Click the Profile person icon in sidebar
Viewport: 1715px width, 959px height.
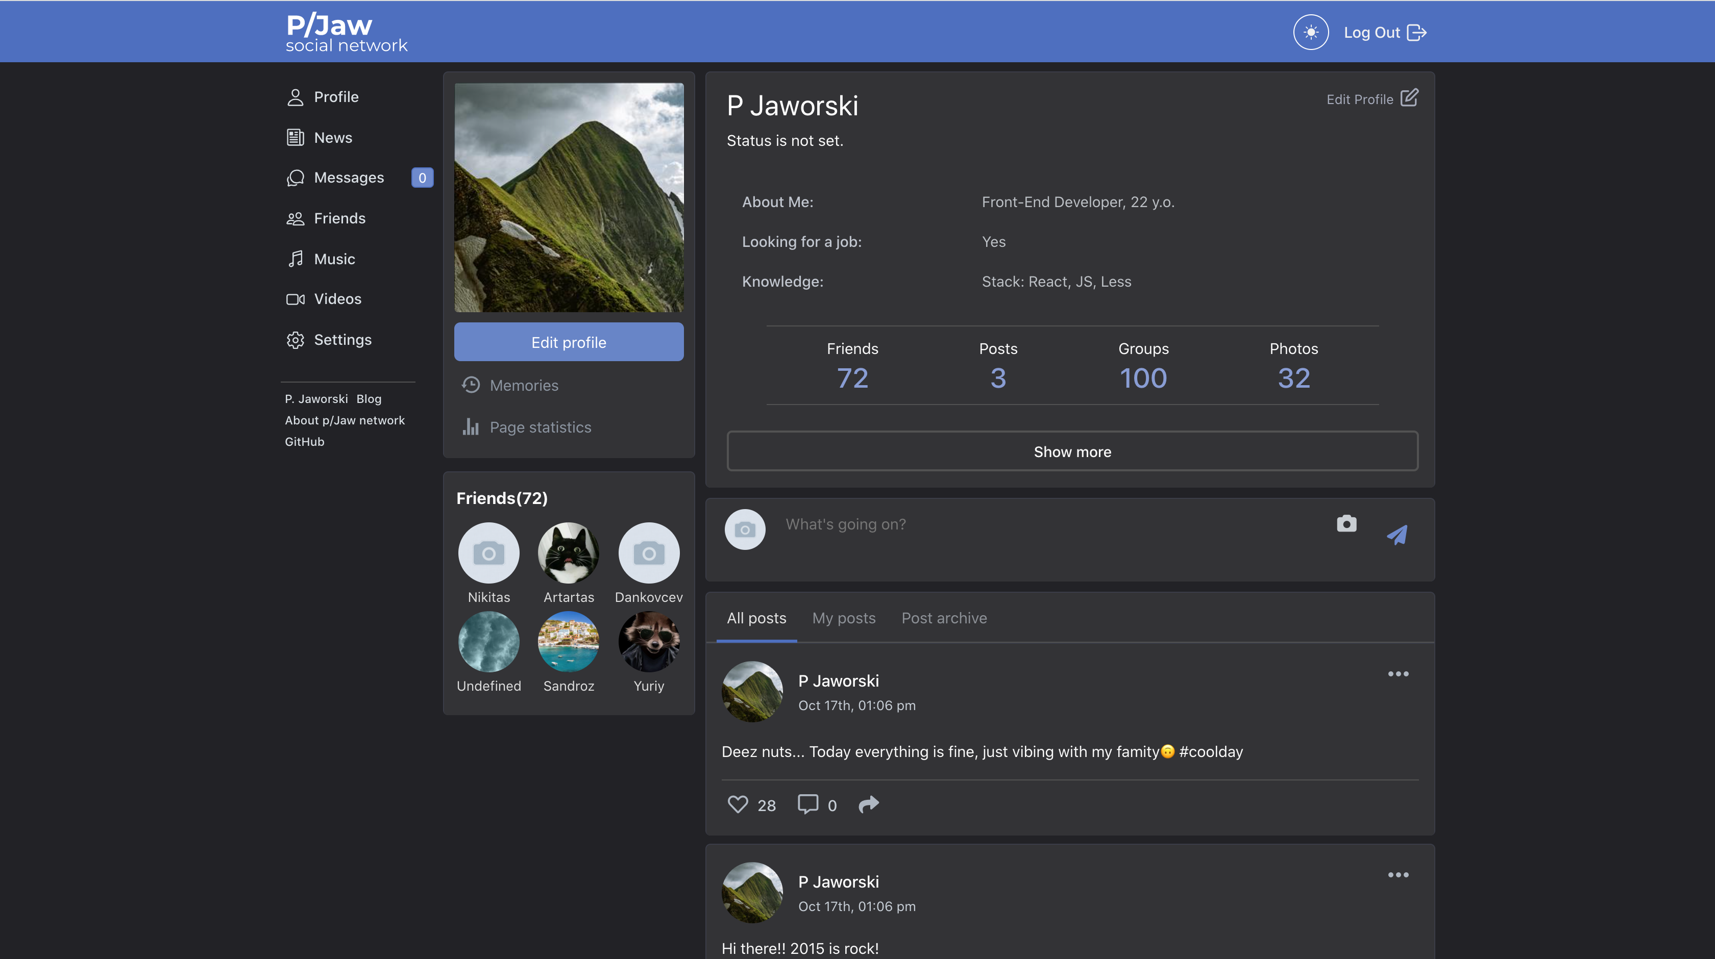[295, 97]
